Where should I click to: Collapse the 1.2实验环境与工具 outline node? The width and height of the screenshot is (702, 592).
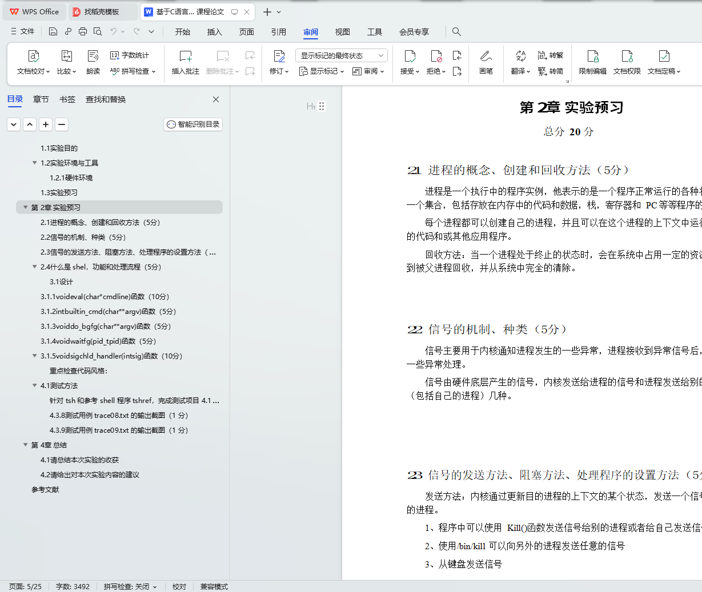[x=34, y=163]
